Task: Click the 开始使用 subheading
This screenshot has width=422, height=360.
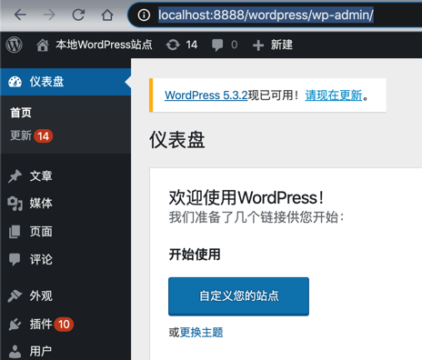Action: tap(195, 255)
